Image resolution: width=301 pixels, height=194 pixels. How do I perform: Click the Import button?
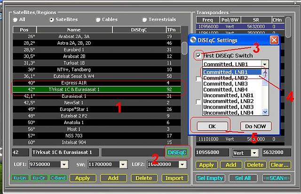[x=174, y=178]
